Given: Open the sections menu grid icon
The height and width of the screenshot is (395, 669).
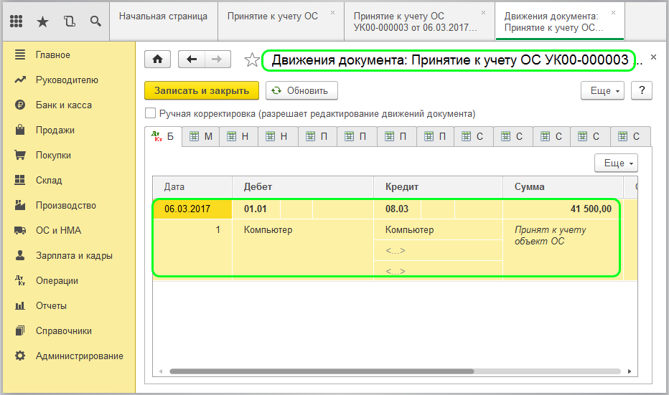Looking at the screenshot, I should tap(16, 21).
